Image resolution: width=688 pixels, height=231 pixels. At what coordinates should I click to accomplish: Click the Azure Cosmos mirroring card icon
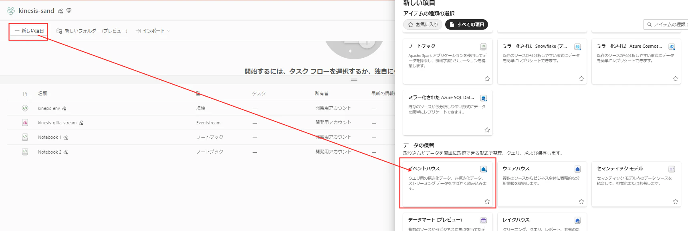click(x=672, y=47)
